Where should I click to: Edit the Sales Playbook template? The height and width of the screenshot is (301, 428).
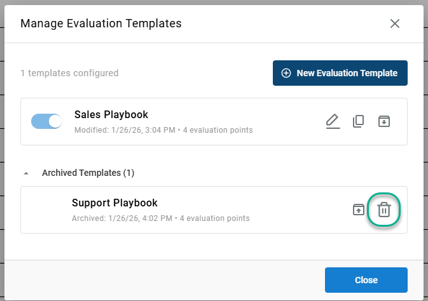pyautogui.click(x=332, y=121)
